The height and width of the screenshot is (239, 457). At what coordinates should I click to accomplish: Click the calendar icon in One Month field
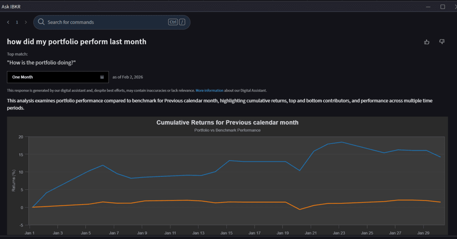pyautogui.click(x=102, y=77)
